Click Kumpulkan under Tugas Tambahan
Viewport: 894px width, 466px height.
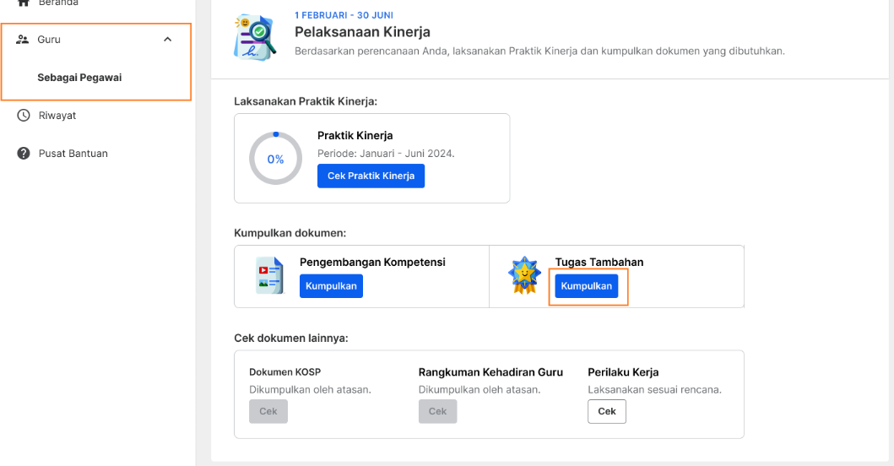(x=587, y=285)
